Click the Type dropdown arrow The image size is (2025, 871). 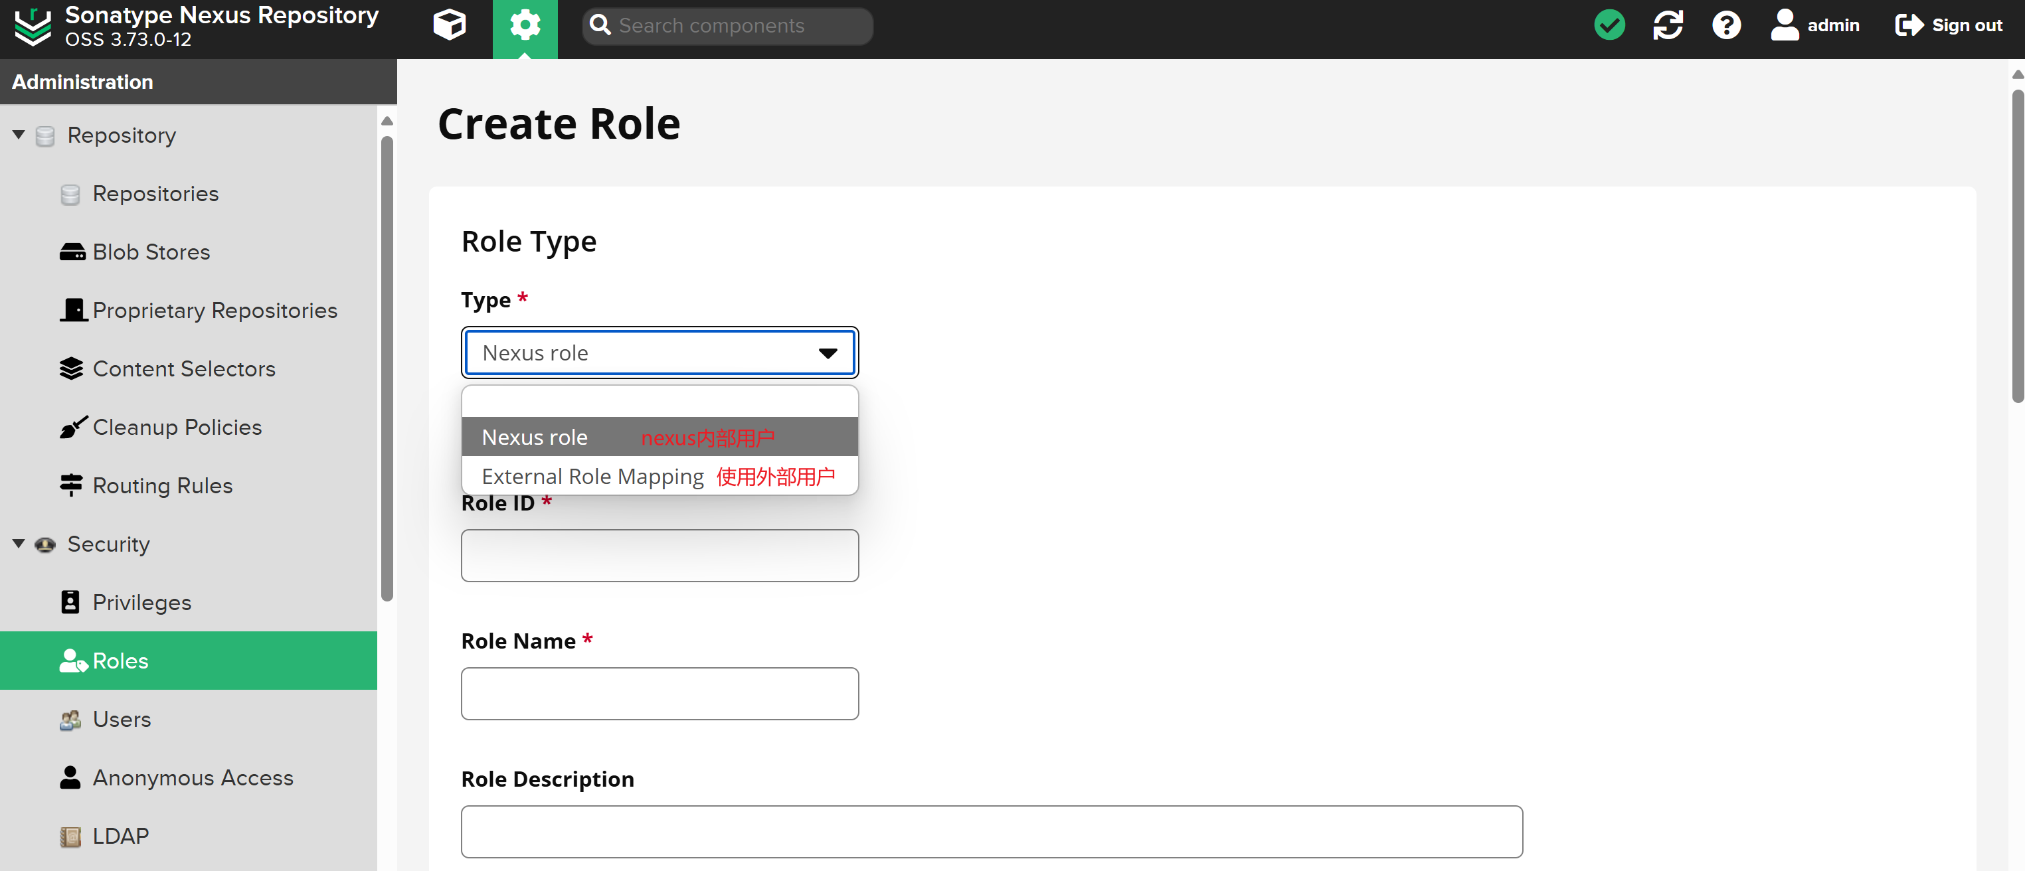[x=828, y=354]
